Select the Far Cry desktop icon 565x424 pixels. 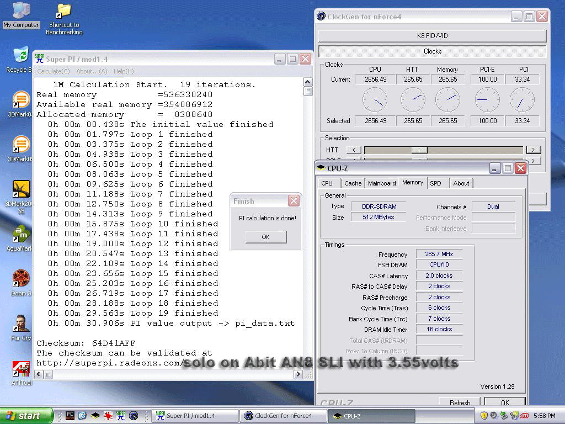pyautogui.click(x=21, y=323)
